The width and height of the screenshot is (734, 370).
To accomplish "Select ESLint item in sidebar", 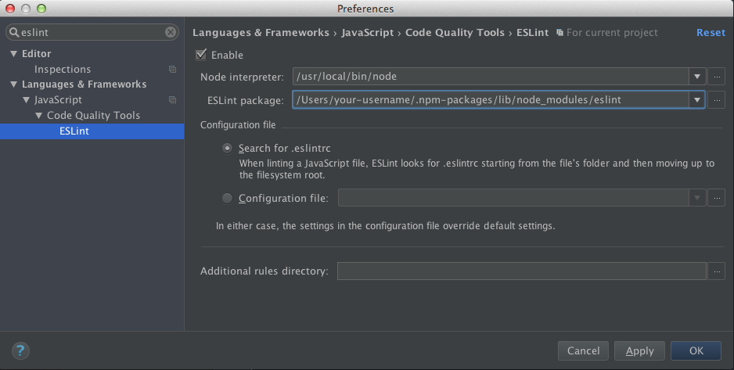I will click(92, 131).
